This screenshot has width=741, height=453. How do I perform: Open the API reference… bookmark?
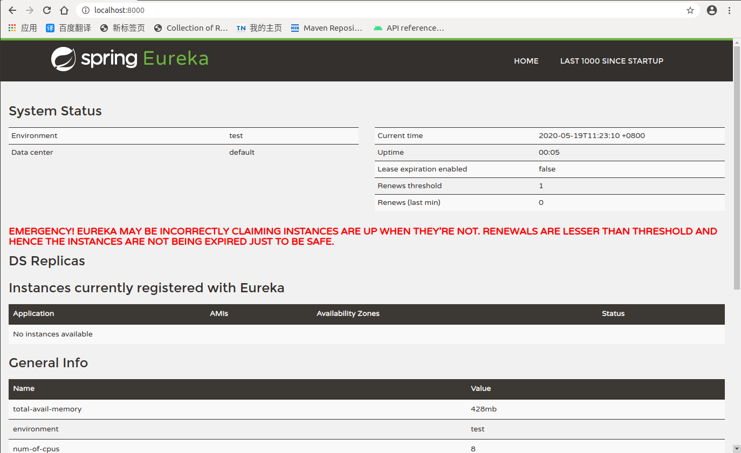coord(409,28)
